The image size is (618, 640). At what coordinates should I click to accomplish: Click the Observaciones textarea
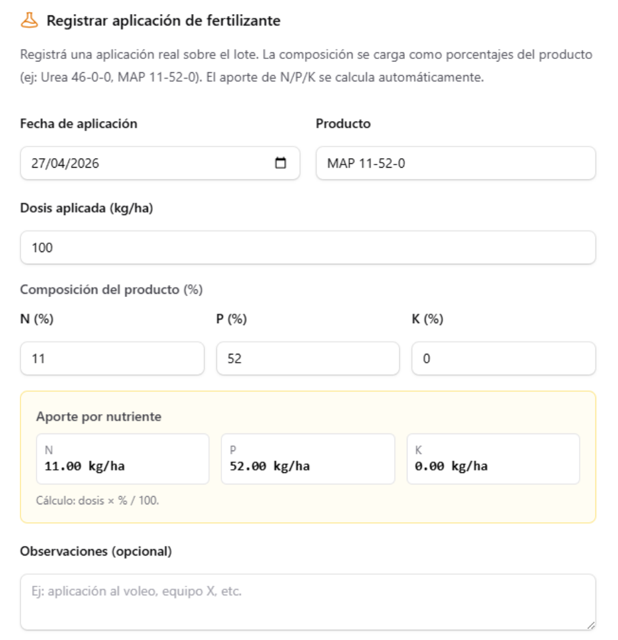tap(308, 602)
